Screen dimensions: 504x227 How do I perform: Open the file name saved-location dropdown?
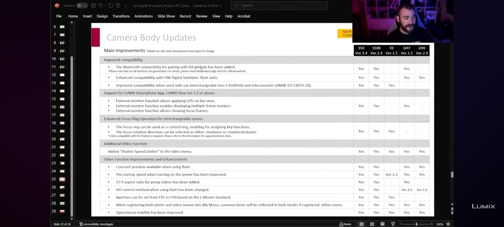[x=221, y=5]
